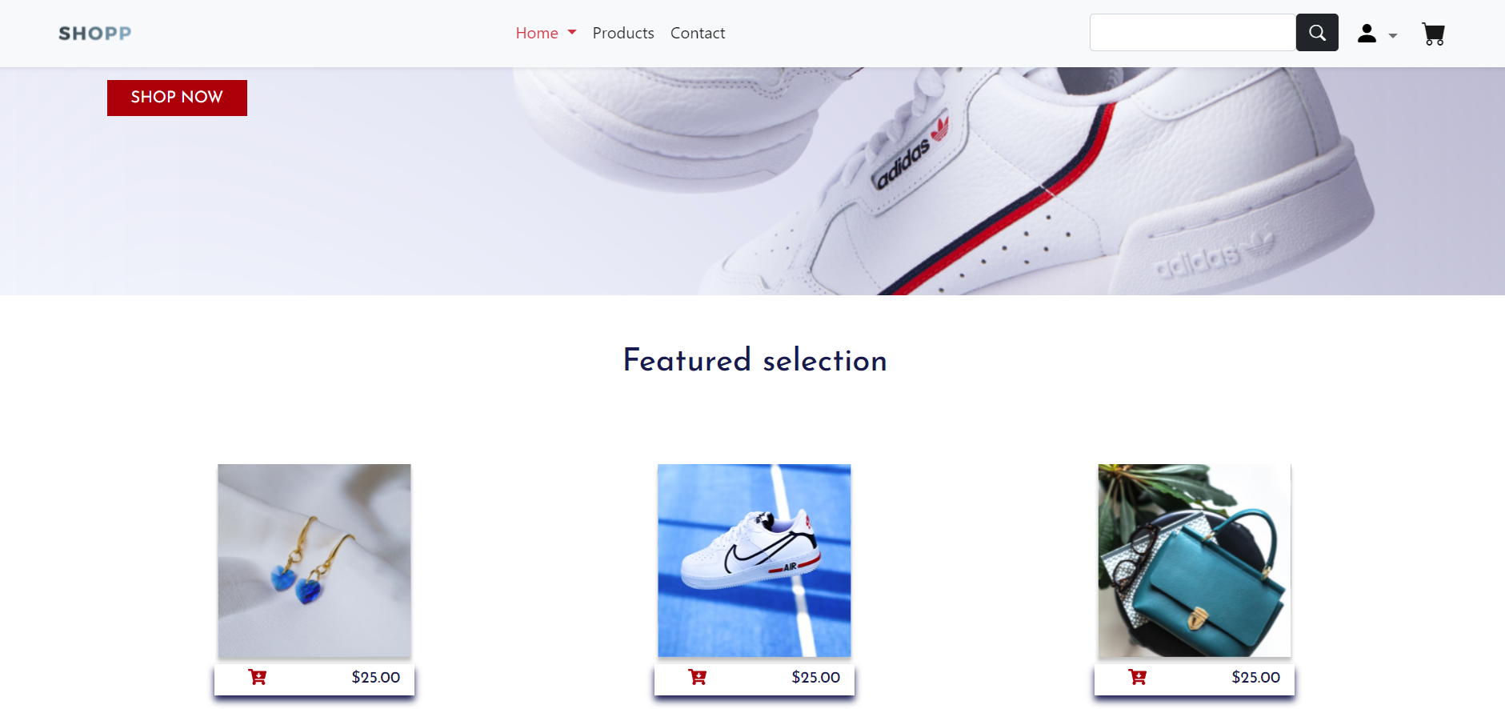The width and height of the screenshot is (1505, 709).
Task: Add the teal handbag to cart
Action: click(1137, 677)
